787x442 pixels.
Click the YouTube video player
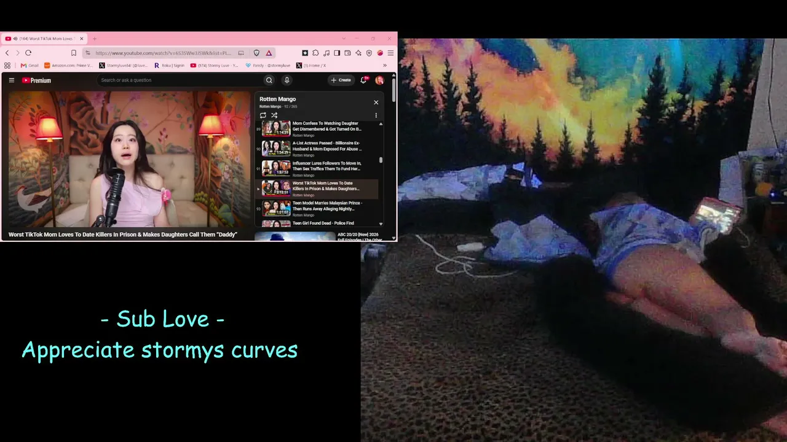(129, 160)
